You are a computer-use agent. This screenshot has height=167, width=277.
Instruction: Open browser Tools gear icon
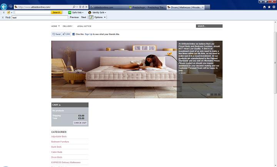274,7
